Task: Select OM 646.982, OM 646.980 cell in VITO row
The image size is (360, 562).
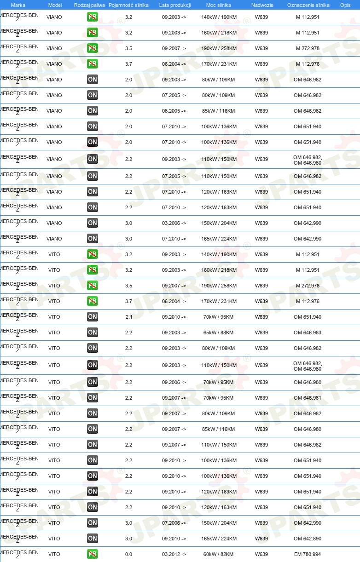Action: click(308, 365)
